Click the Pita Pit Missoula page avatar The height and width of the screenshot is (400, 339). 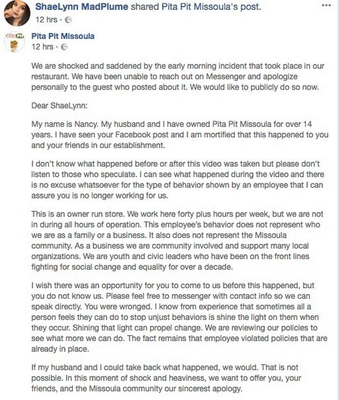(16, 43)
